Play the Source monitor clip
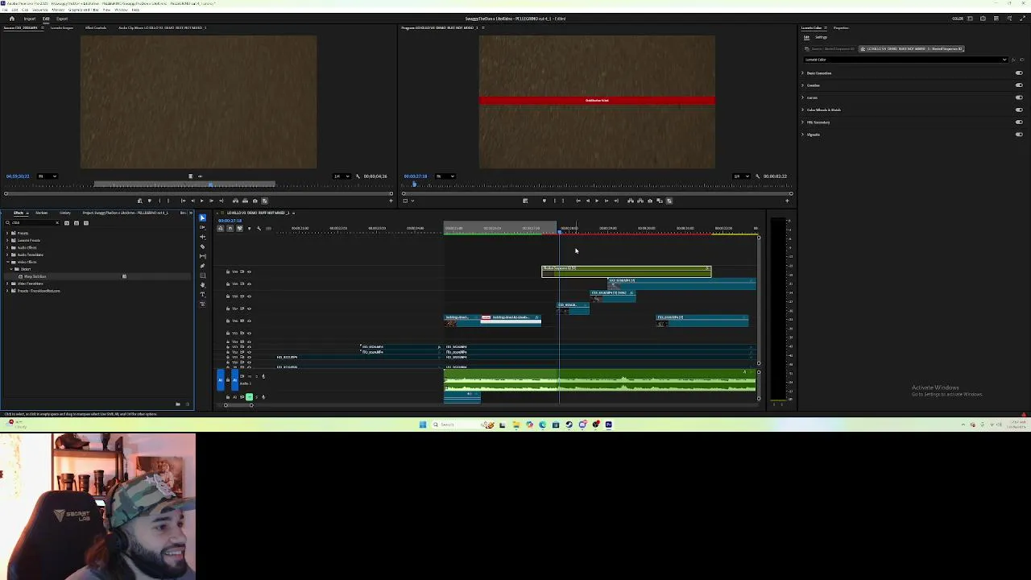 (202, 201)
